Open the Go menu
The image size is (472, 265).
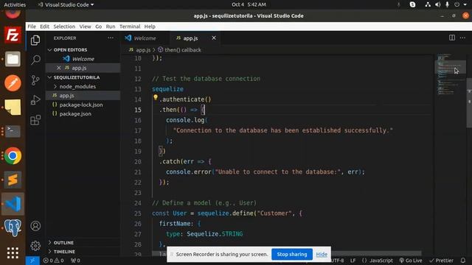point(98,26)
